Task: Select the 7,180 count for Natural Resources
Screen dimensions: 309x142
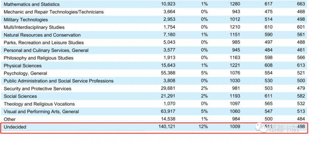Action: pyautogui.click(x=169, y=35)
